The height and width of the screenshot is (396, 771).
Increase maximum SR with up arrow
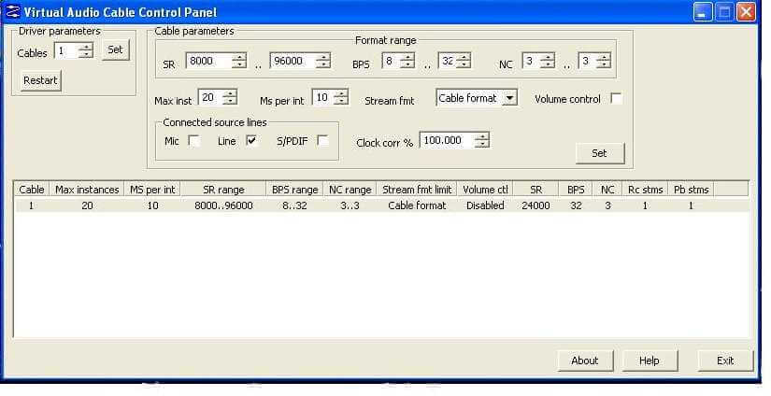323,57
